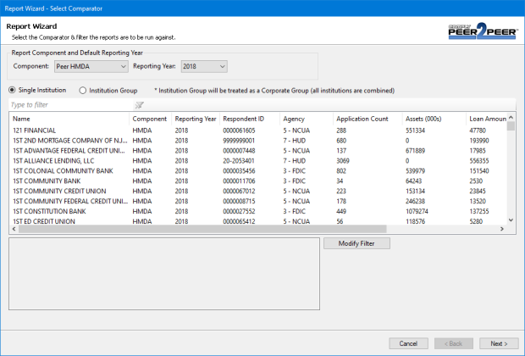The width and height of the screenshot is (525, 356).
Task: Sort by the Loan Amount column header
Action: [x=488, y=119]
